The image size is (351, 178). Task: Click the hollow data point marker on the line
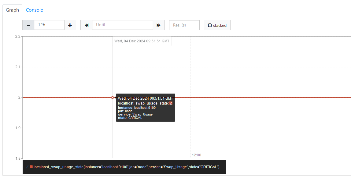(113, 98)
